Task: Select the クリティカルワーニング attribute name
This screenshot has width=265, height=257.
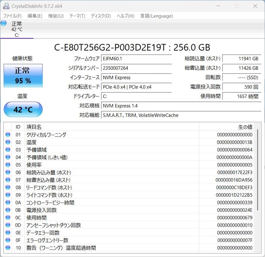Action: (x=46, y=135)
